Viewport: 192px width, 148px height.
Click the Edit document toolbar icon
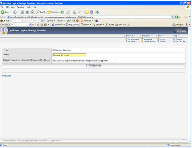click(x=80, y=12)
